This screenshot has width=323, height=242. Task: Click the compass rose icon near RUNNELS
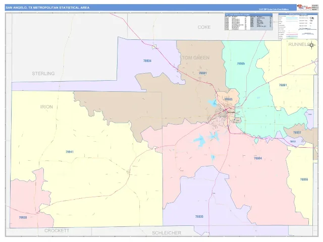[312, 45]
